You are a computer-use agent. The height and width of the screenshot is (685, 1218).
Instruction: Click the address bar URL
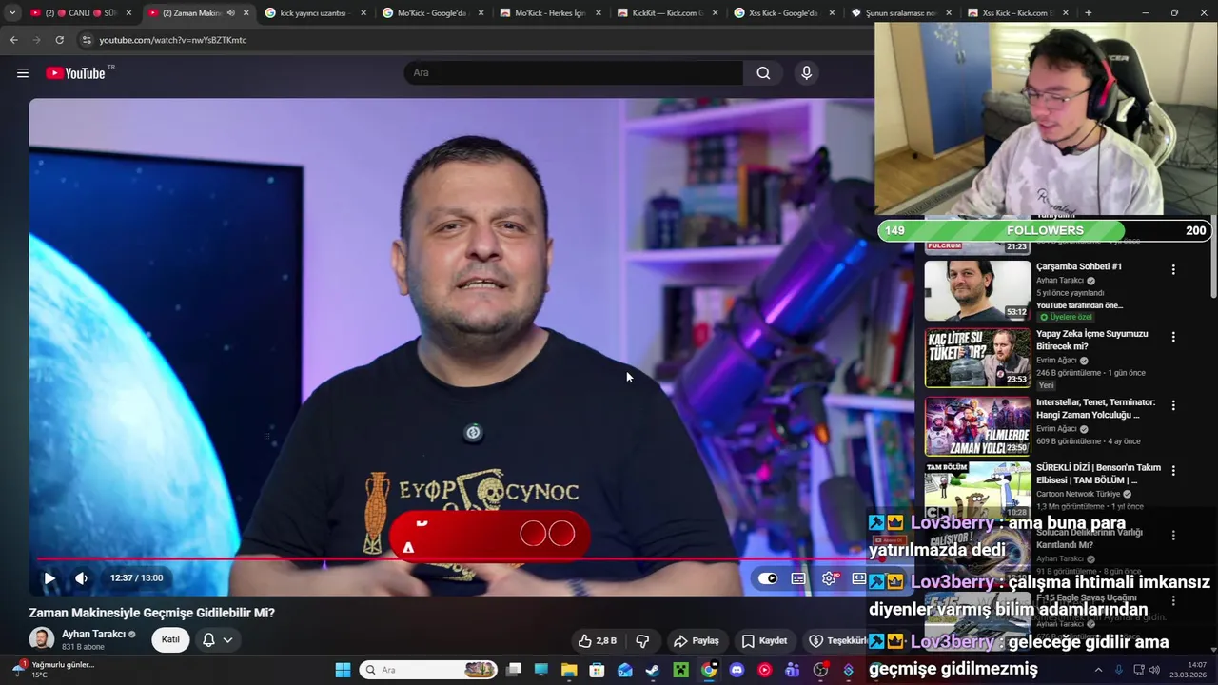(x=173, y=40)
